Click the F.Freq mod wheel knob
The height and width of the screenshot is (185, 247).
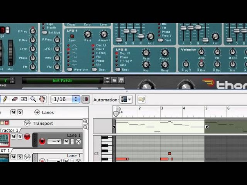coord(33,31)
